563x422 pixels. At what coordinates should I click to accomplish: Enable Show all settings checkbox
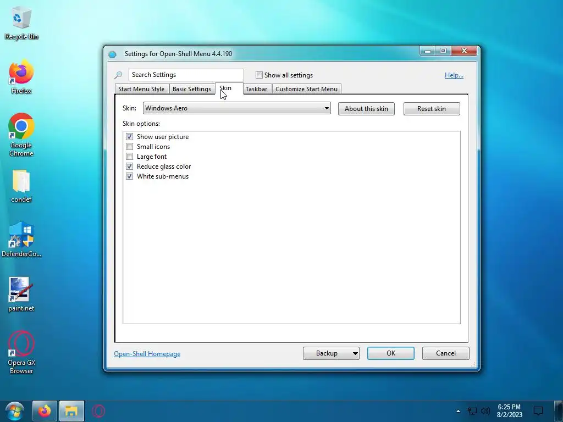(259, 75)
